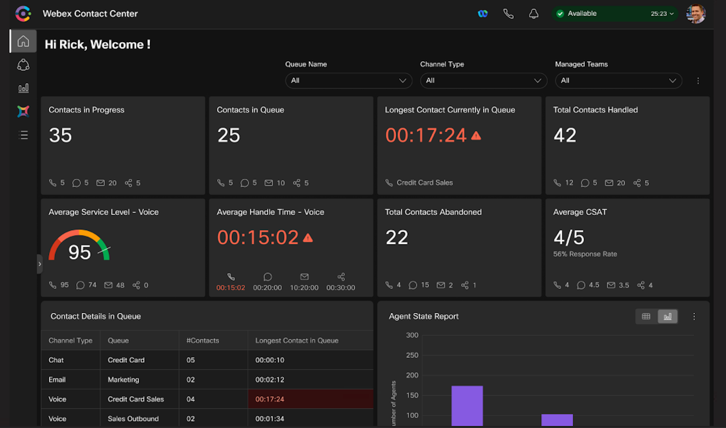
Task: Toggle the Agent State Report bar chart view
Action: [x=668, y=316]
